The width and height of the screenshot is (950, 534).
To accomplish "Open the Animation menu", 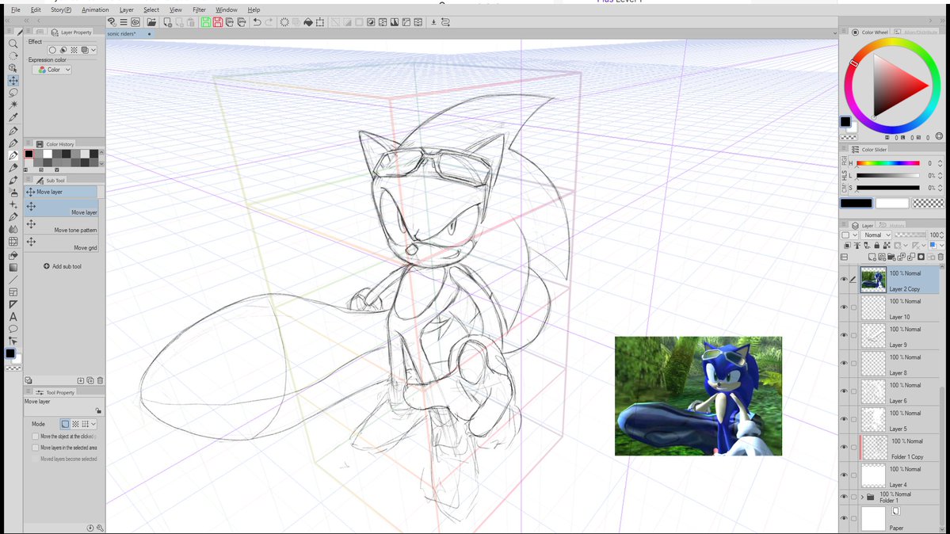I will (x=95, y=10).
